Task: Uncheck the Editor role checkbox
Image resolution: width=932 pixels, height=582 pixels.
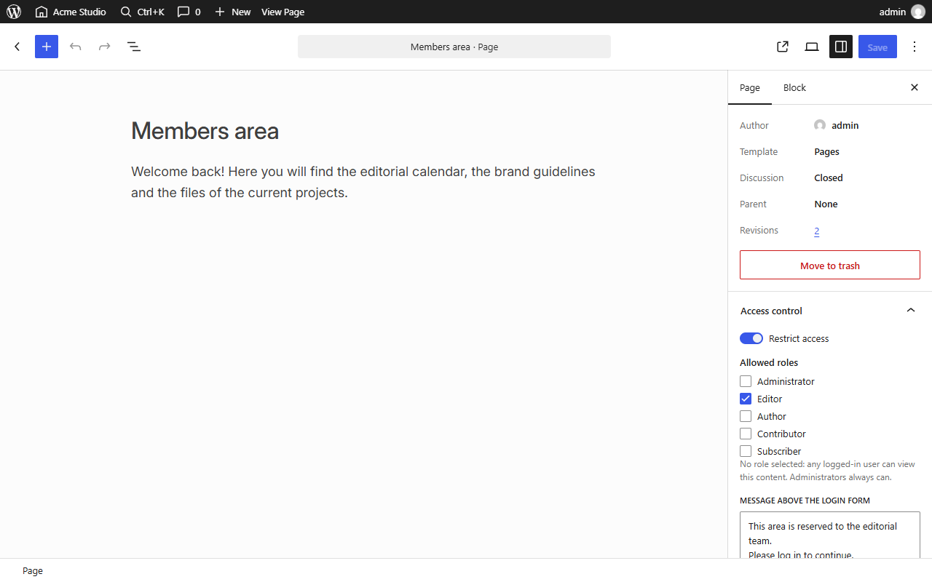Action: (x=746, y=399)
